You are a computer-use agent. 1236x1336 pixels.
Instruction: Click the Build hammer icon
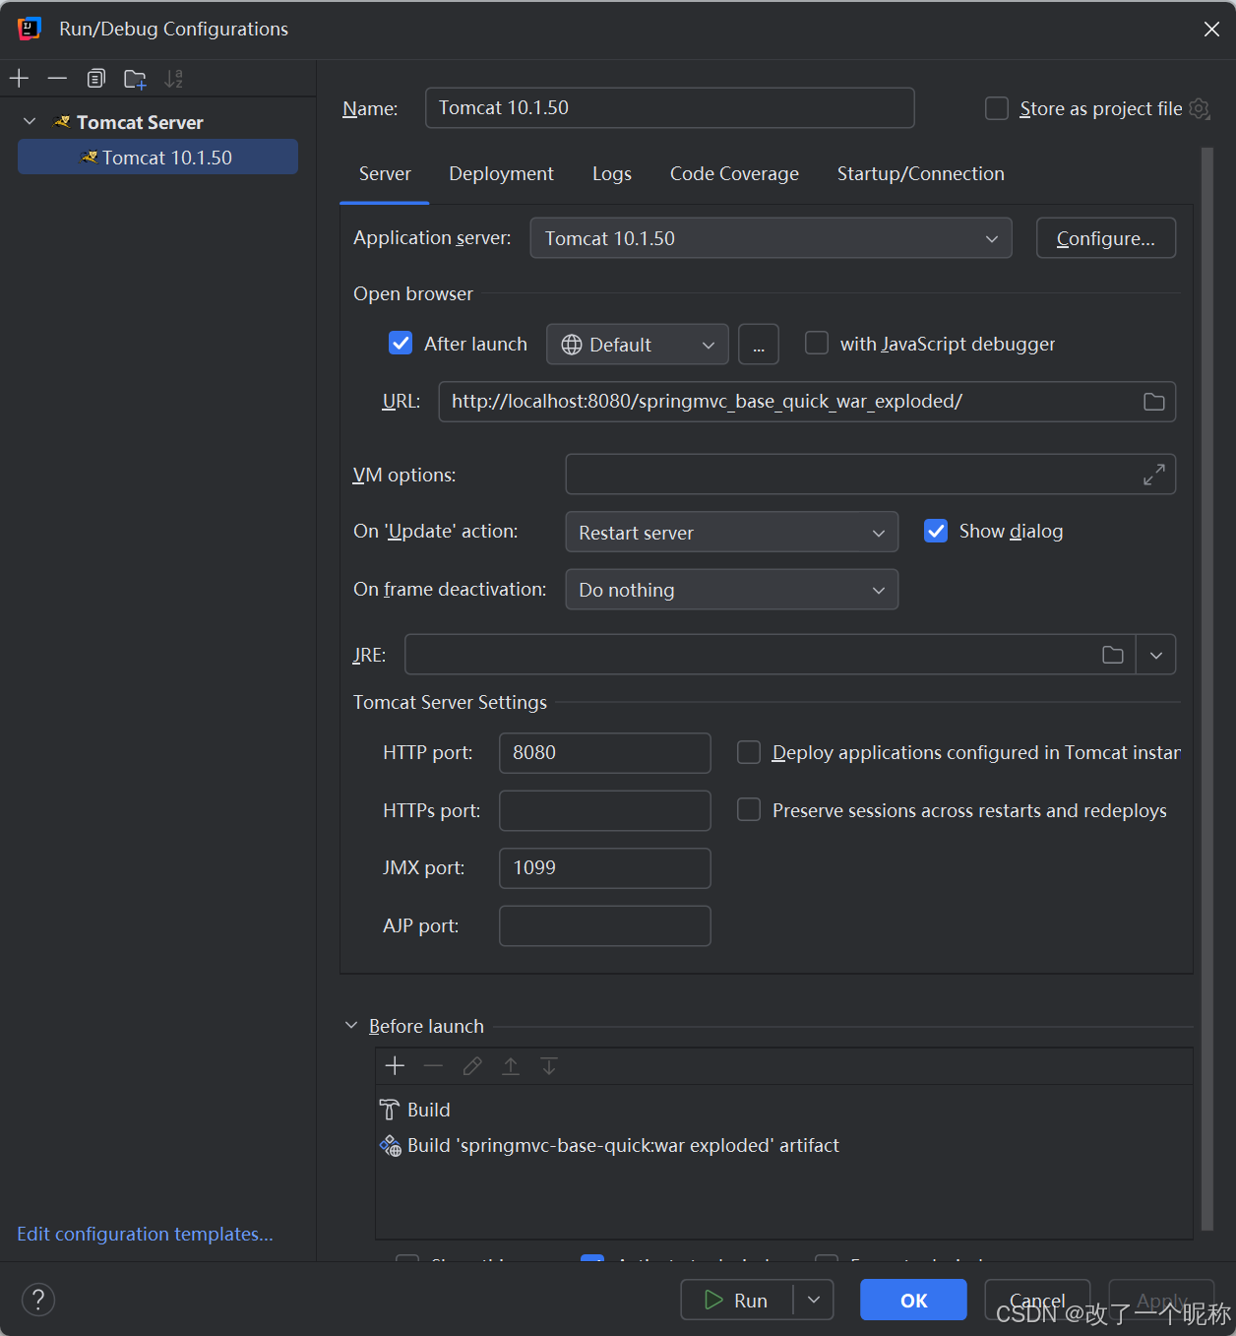pyautogui.click(x=390, y=1110)
